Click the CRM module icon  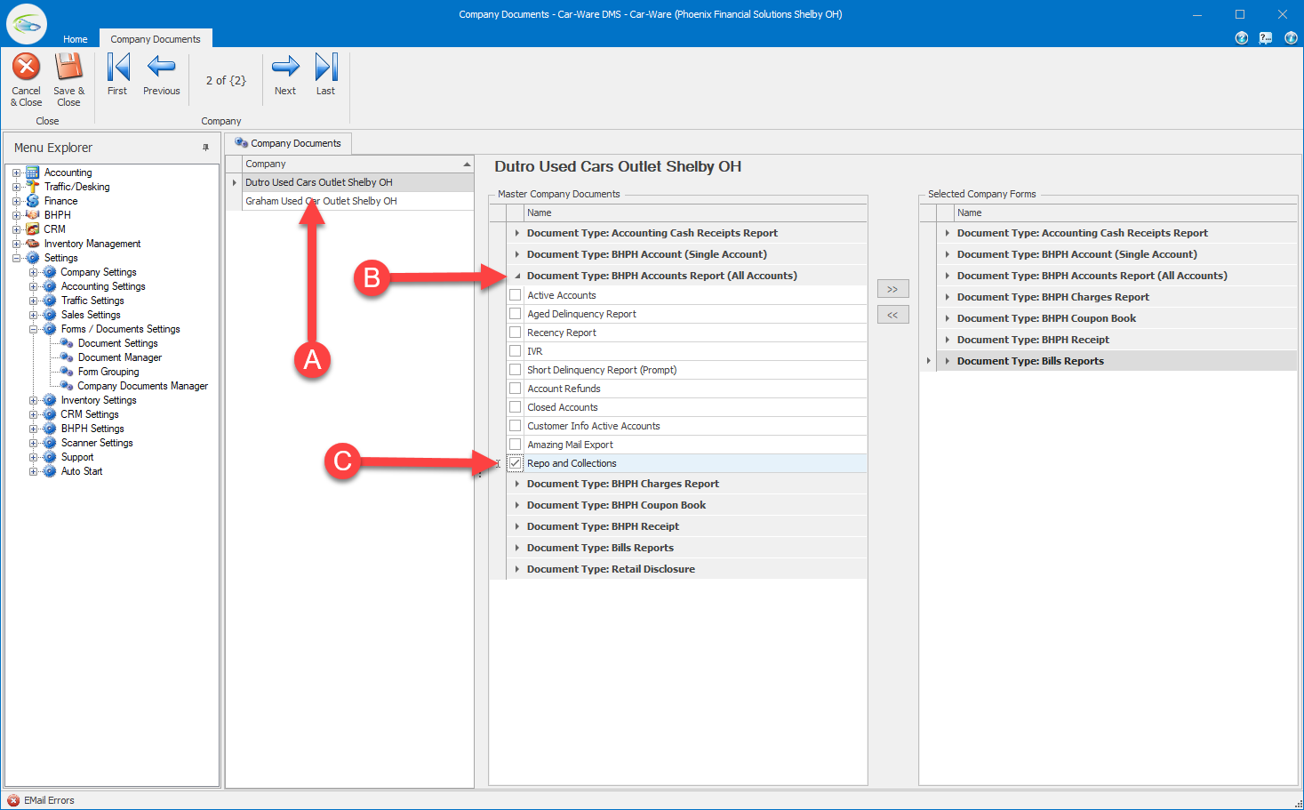click(33, 229)
